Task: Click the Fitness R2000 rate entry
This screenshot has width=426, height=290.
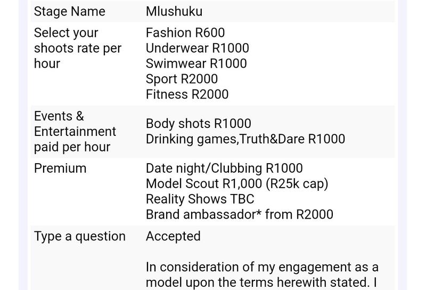Action: point(187,94)
